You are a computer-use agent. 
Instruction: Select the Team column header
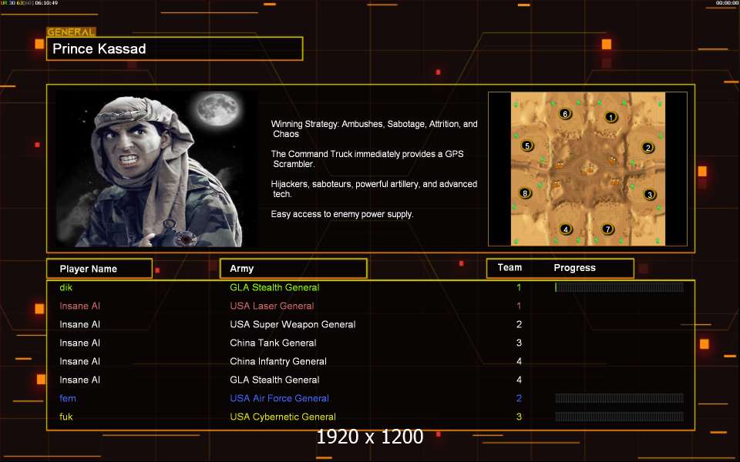pos(510,267)
